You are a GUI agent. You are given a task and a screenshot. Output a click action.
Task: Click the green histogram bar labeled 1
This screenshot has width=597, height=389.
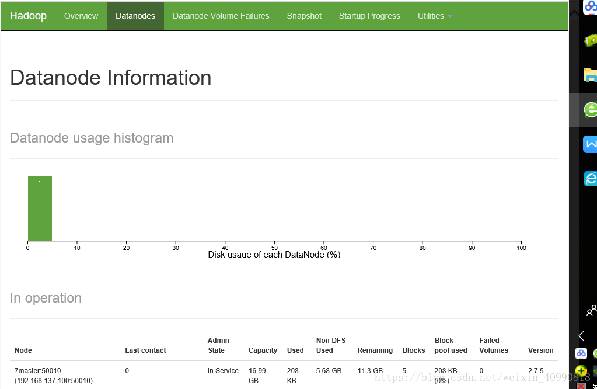coord(40,209)
